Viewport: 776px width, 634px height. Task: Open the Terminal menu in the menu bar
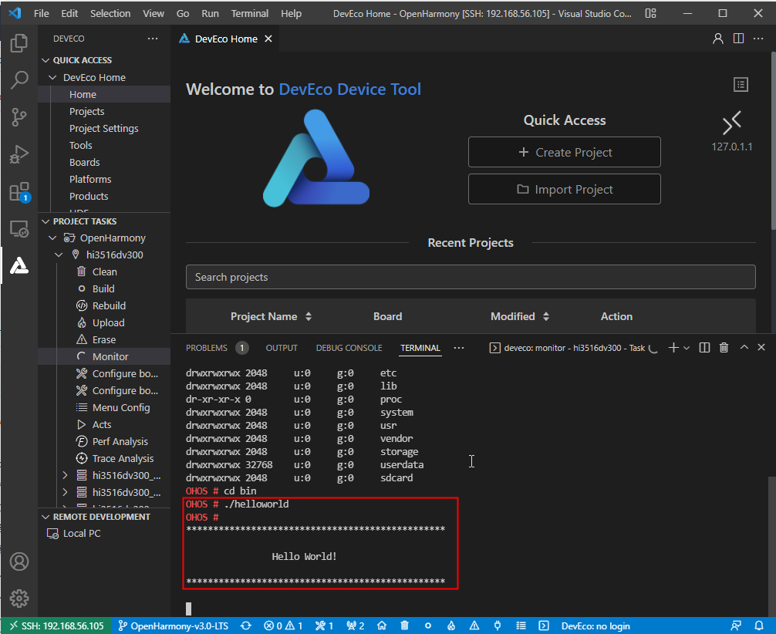[250, 13]
